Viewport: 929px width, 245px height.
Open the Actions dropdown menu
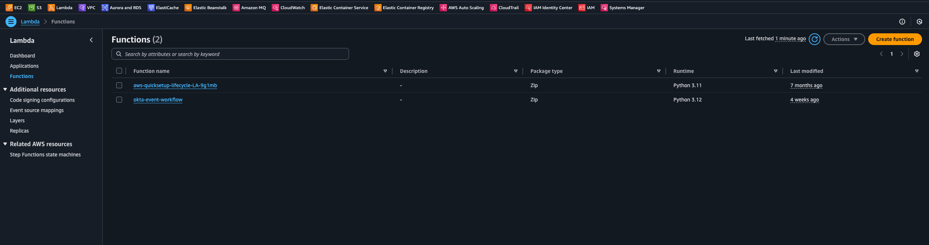844,39
